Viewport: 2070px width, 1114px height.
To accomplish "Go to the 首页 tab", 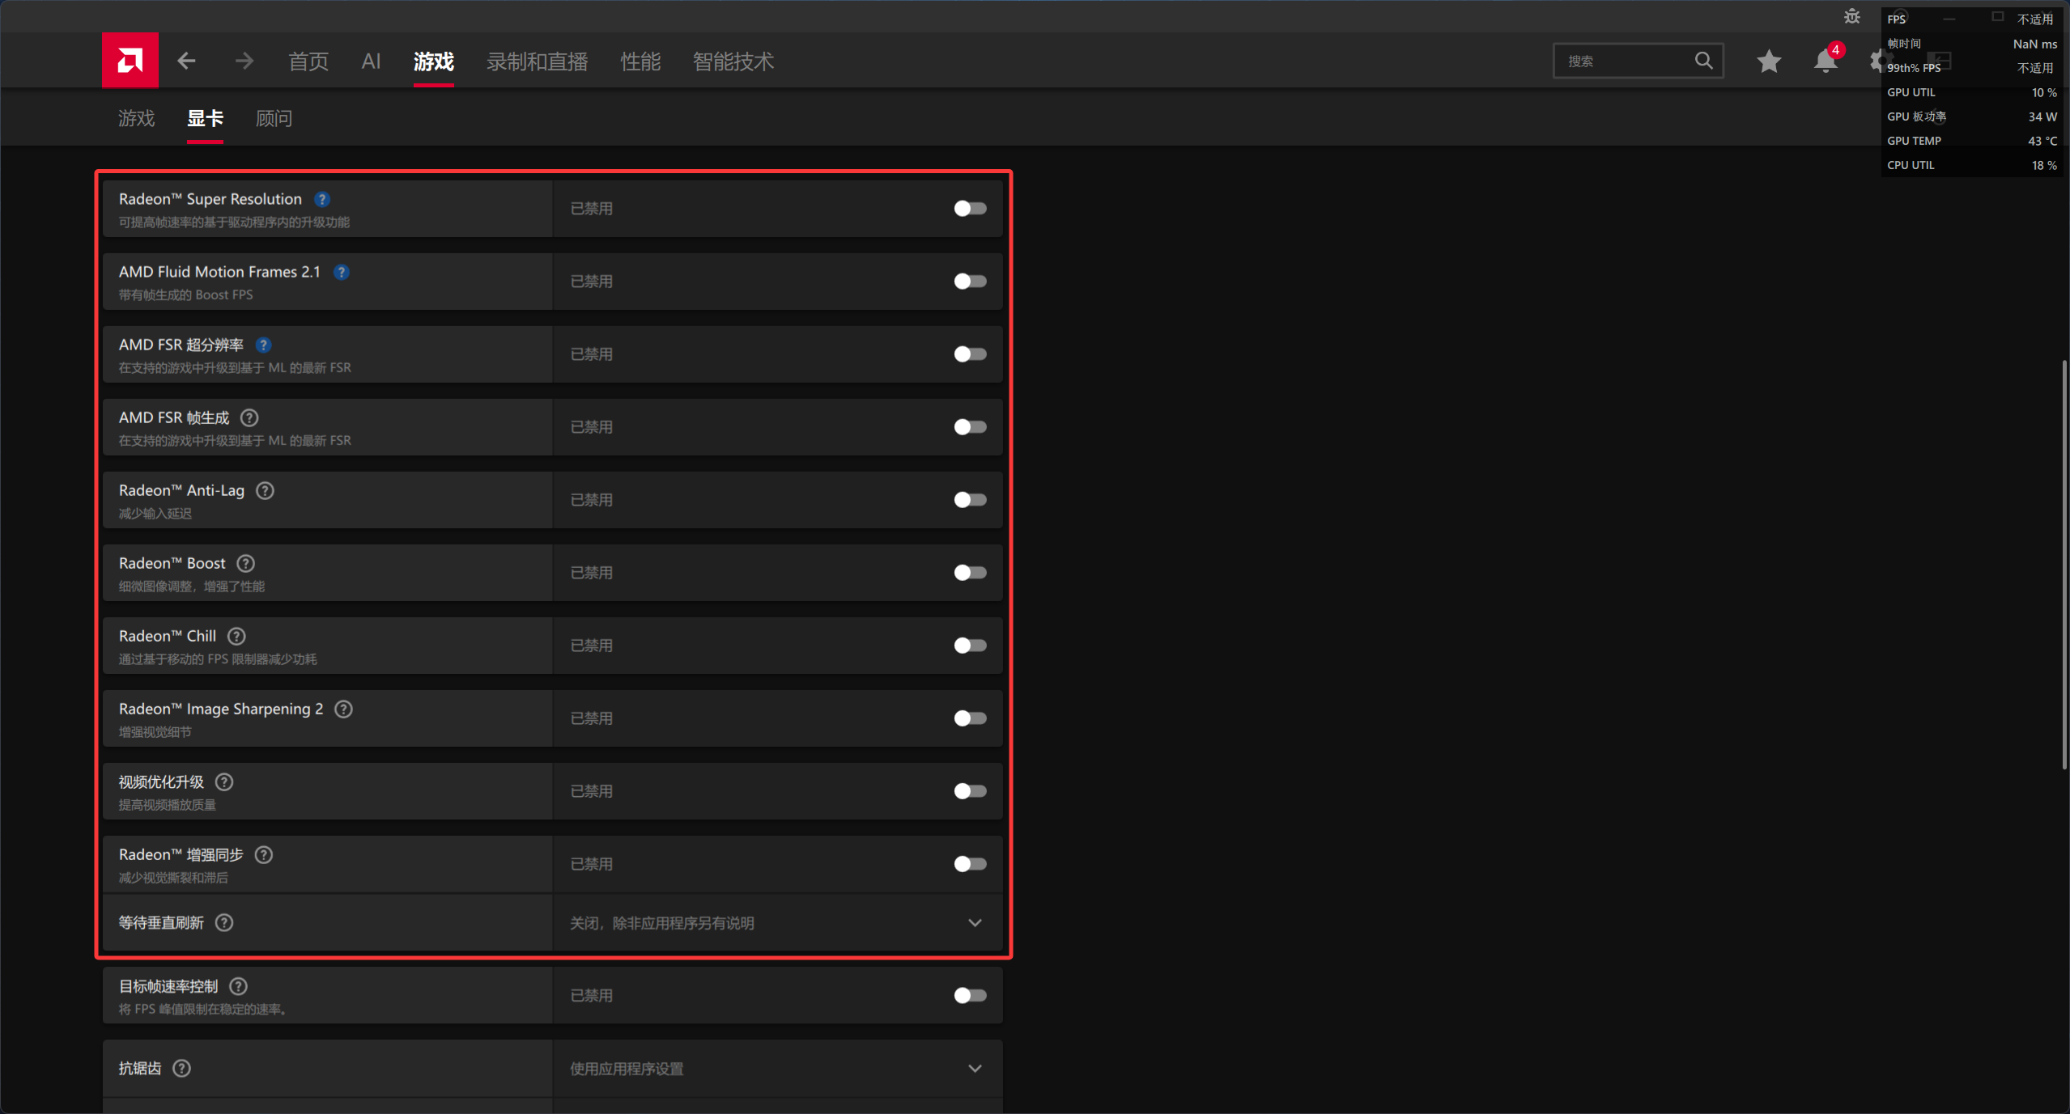I will 308,61.
